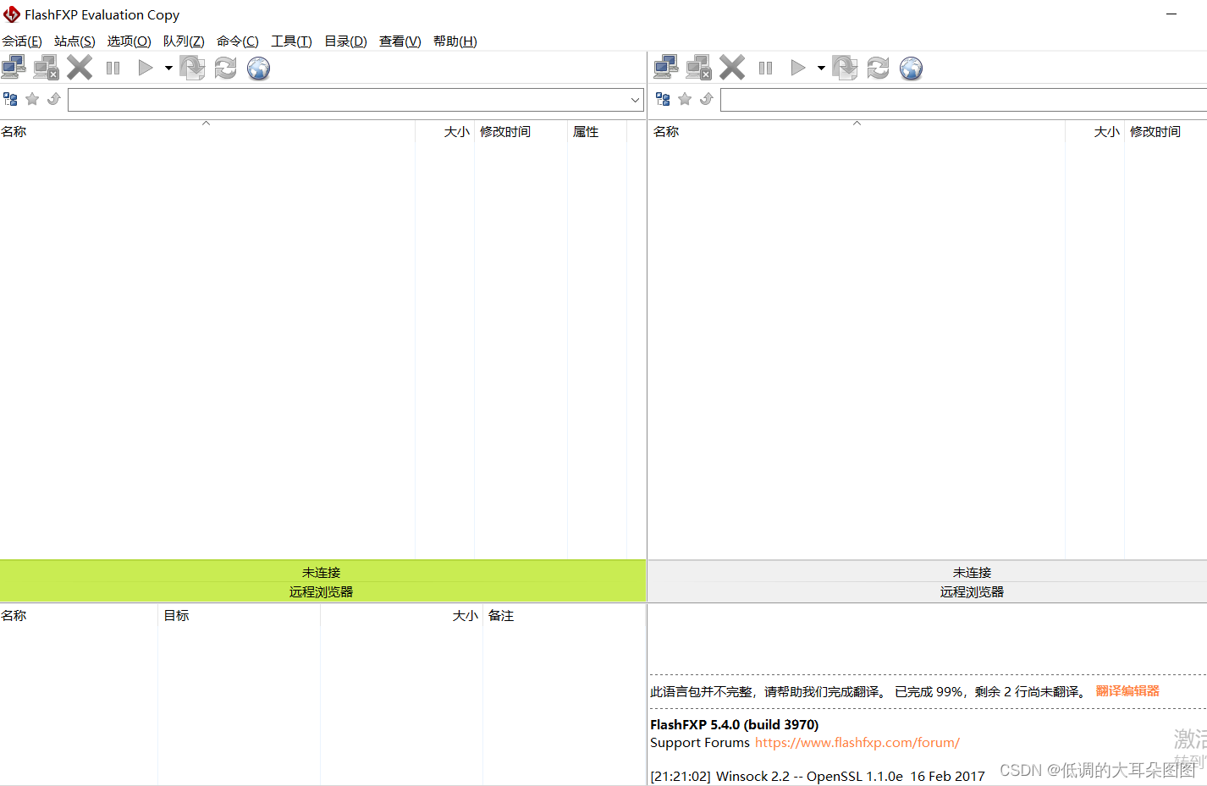The width and height of the screenshot is (1207, 786).
Task: Open 命令(C) menu
Action: pos(238,41)
